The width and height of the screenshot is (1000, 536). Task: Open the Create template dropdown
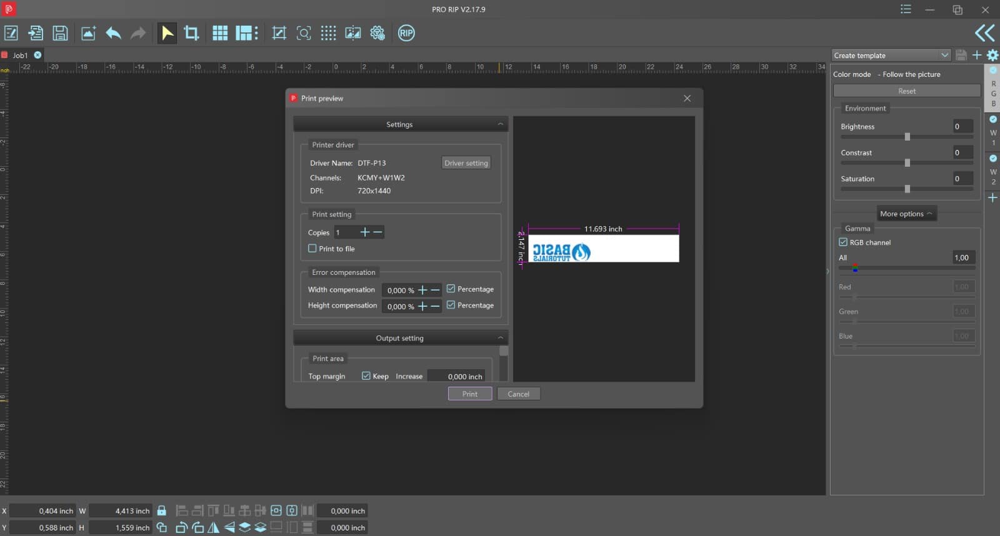click(x=891, y=56)
